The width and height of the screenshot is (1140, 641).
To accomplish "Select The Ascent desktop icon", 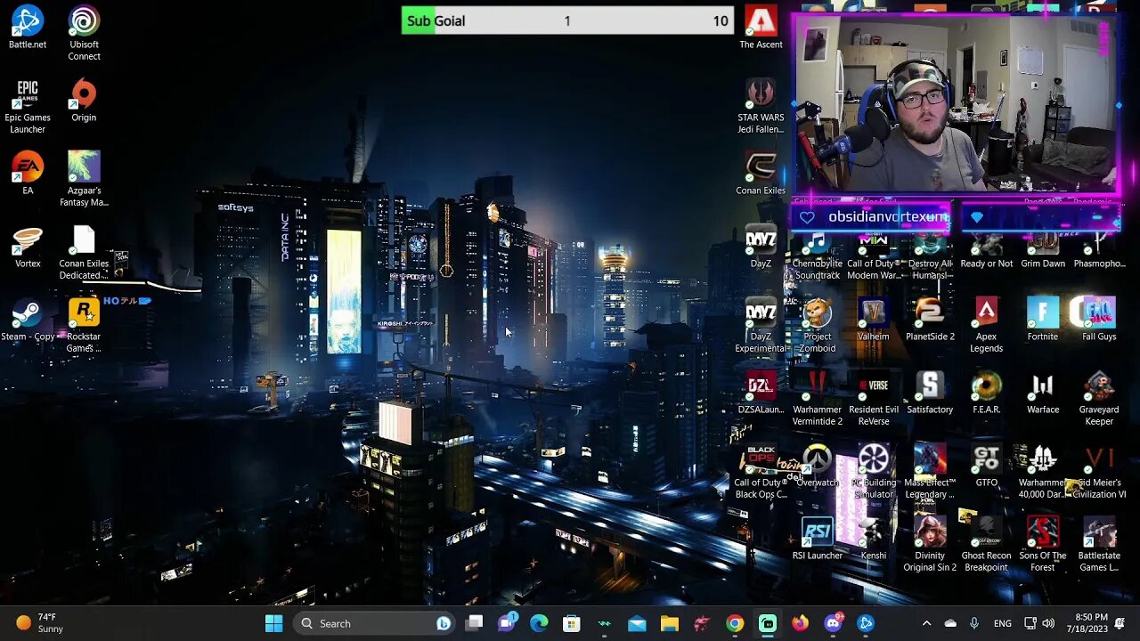I will point(761,28).
